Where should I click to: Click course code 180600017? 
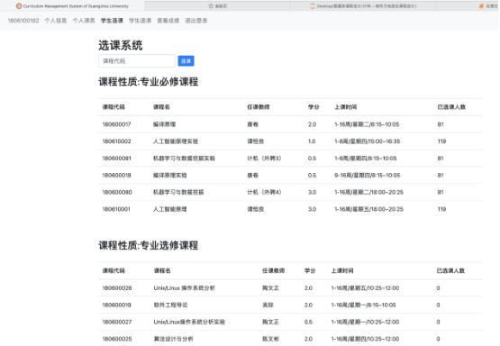116,124
